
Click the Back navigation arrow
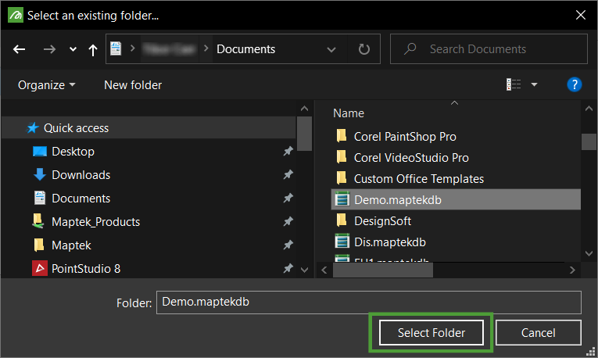20,49
